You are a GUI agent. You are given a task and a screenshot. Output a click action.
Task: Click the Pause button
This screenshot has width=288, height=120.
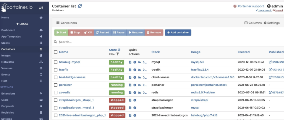(119, 33)
